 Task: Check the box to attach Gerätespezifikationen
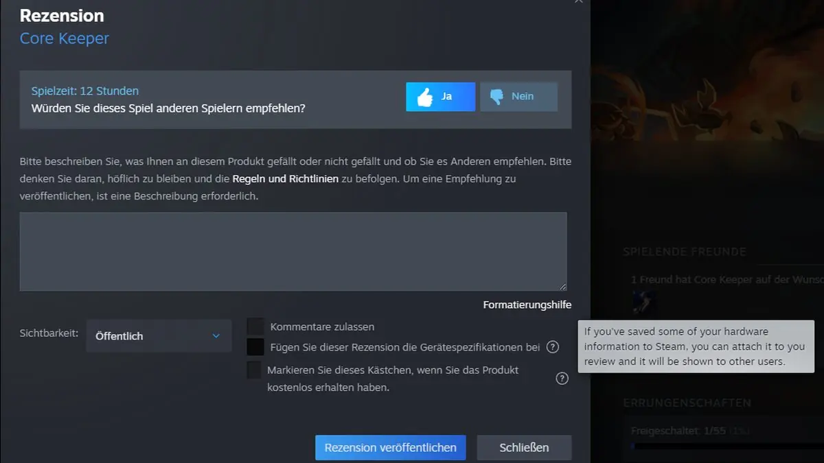point(255,347)
